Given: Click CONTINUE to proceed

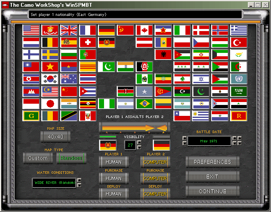Looking at the screenshot, I should pyautogui.click(x=212, y=191).
